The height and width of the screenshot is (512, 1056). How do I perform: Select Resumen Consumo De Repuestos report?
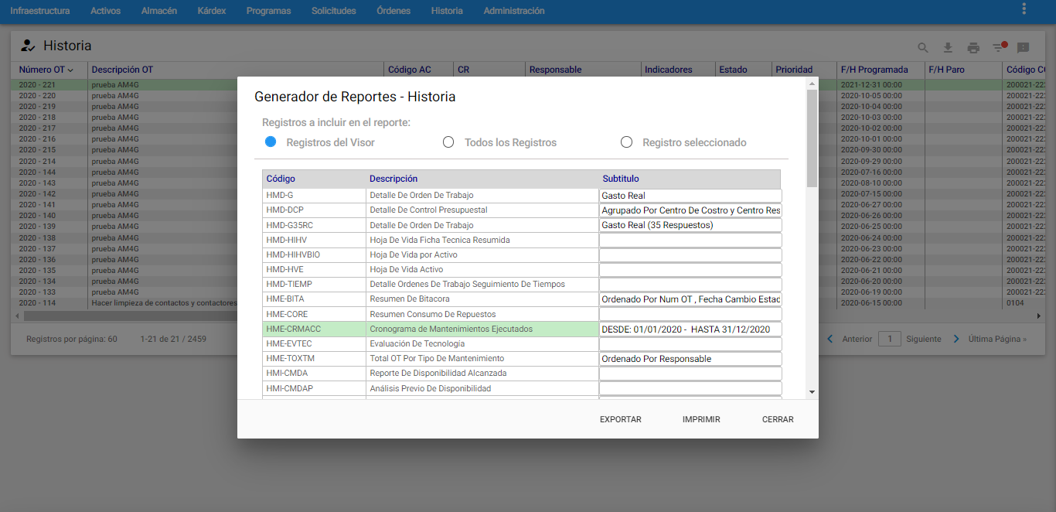(x=431, y=314)
